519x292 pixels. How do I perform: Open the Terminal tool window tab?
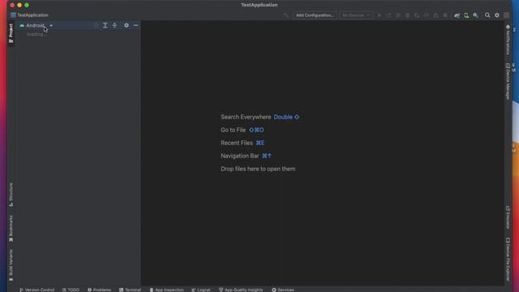tap(130, 290)
